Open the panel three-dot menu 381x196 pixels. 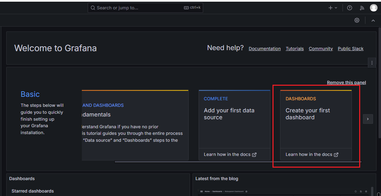372,63
